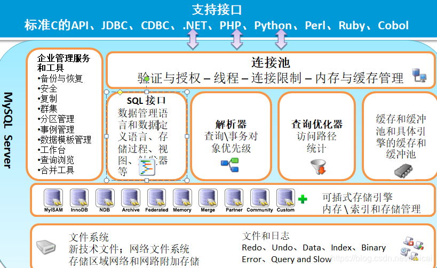437x268 pixels.
Task: Click the green plus icon after Custom
Action: coord(303,199)
